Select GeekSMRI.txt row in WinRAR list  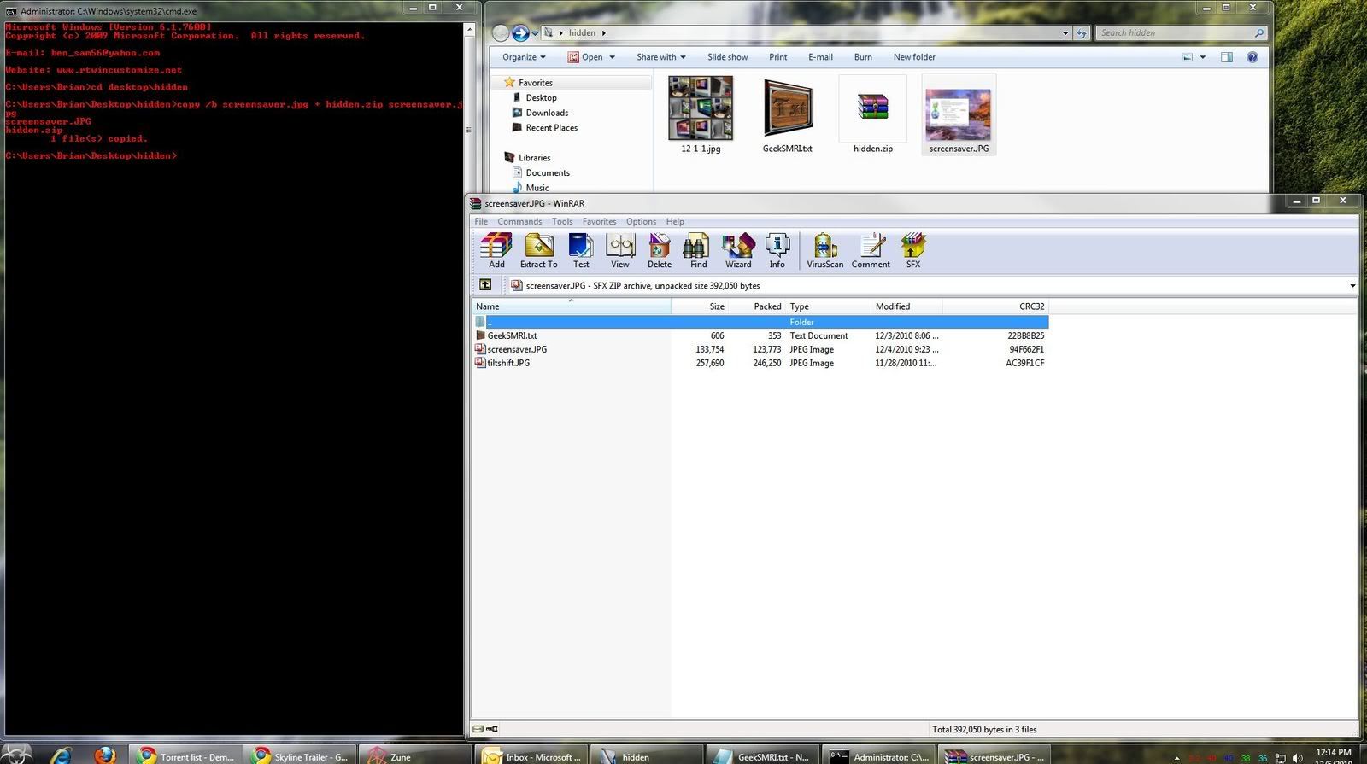[x=760, y=335]
